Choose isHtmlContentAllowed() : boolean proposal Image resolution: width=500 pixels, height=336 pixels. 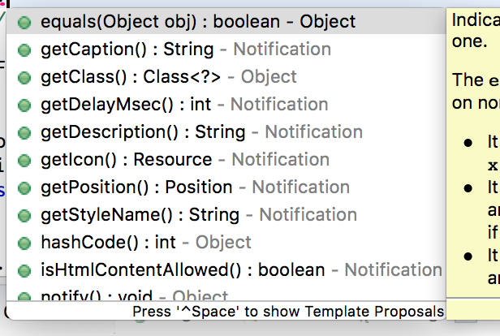coord(241,270)
